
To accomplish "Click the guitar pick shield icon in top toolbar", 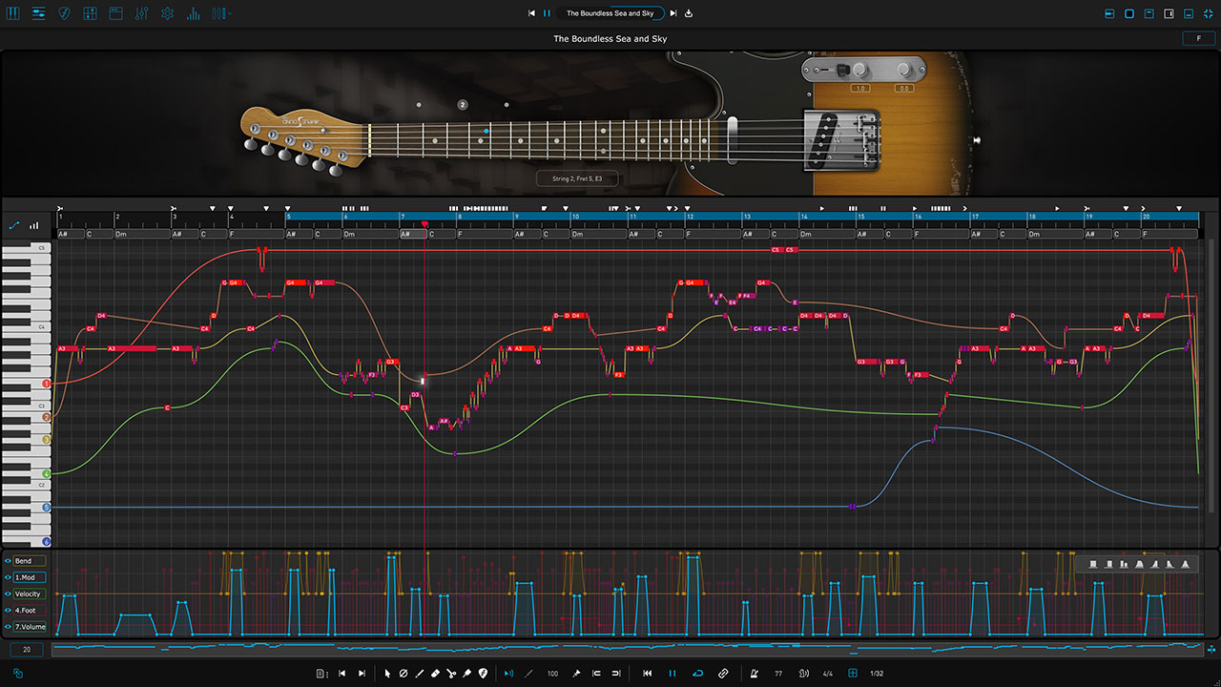I will [65, 13].
